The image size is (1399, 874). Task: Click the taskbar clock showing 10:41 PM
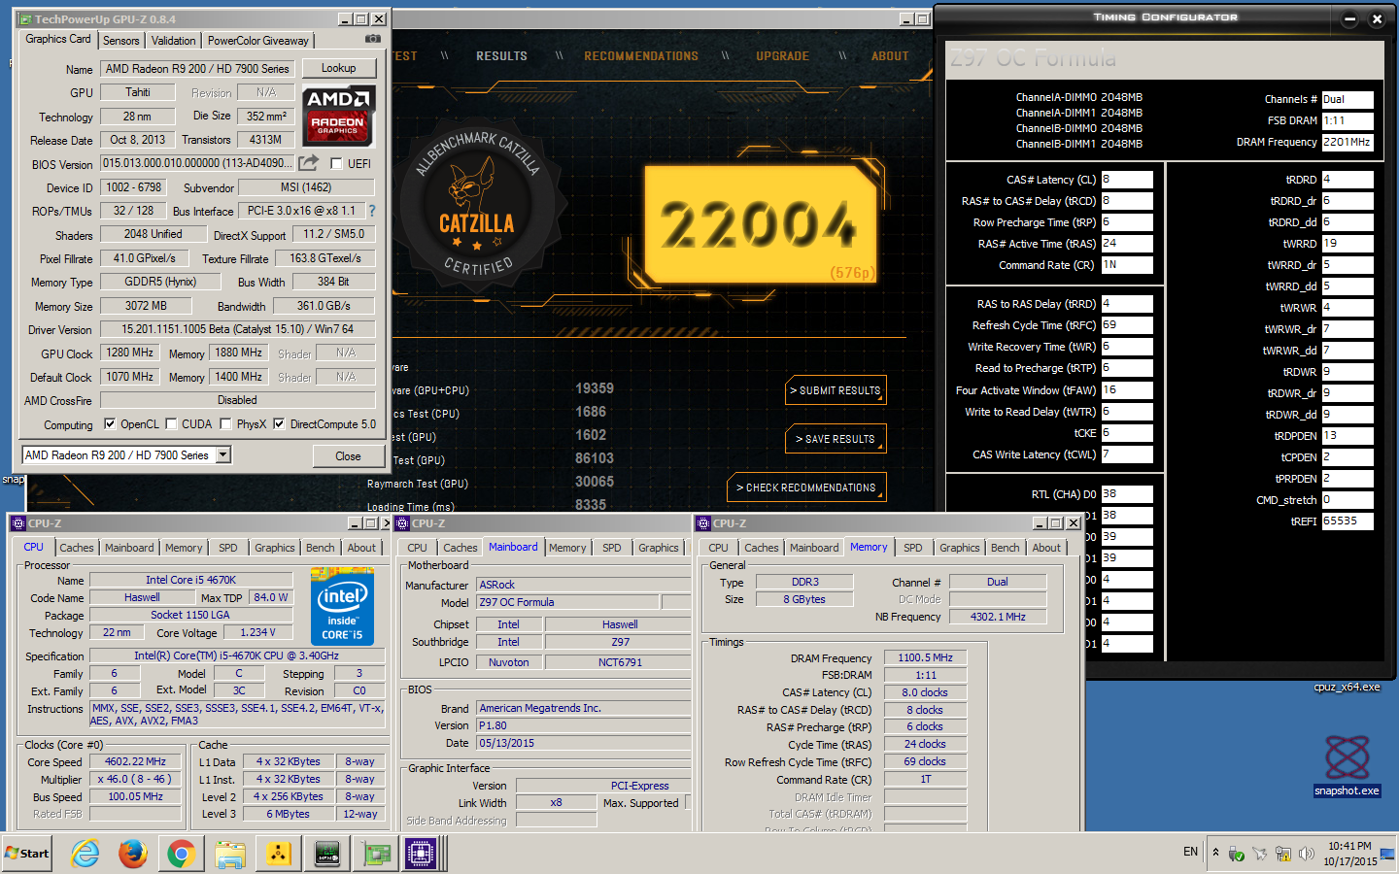tap(1349, 854)
